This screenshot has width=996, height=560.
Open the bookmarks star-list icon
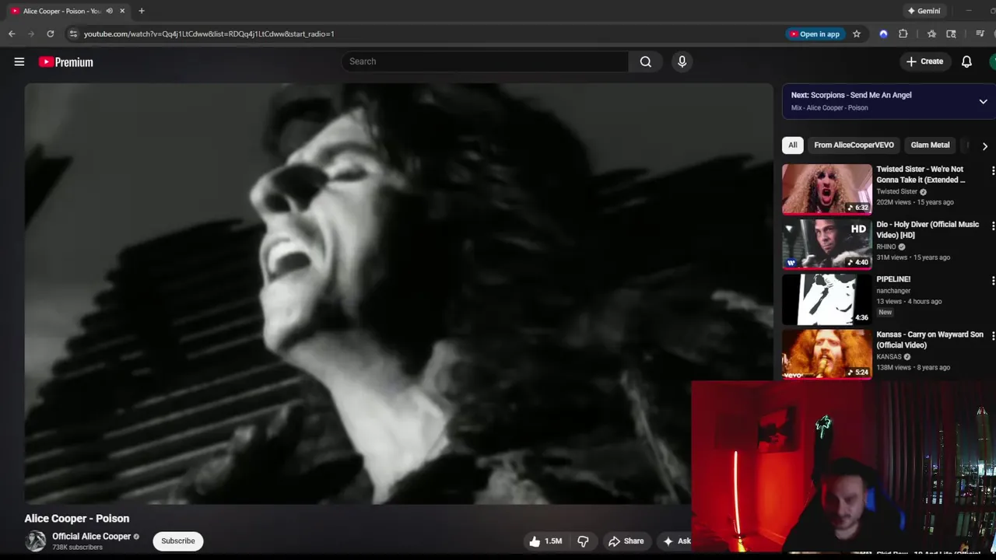[931, 34]
